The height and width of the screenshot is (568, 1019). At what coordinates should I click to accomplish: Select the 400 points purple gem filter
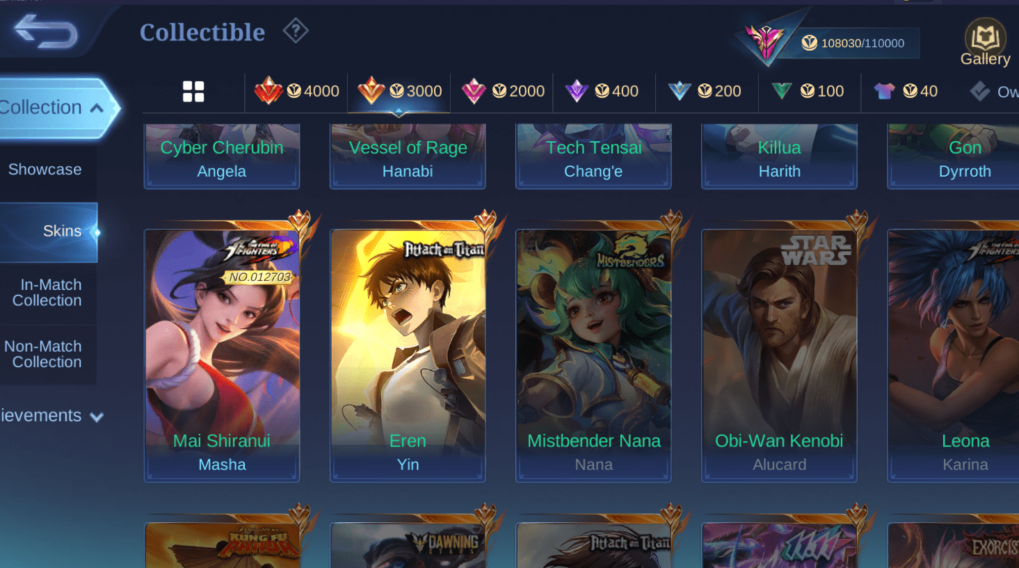[x=602, y=91]
